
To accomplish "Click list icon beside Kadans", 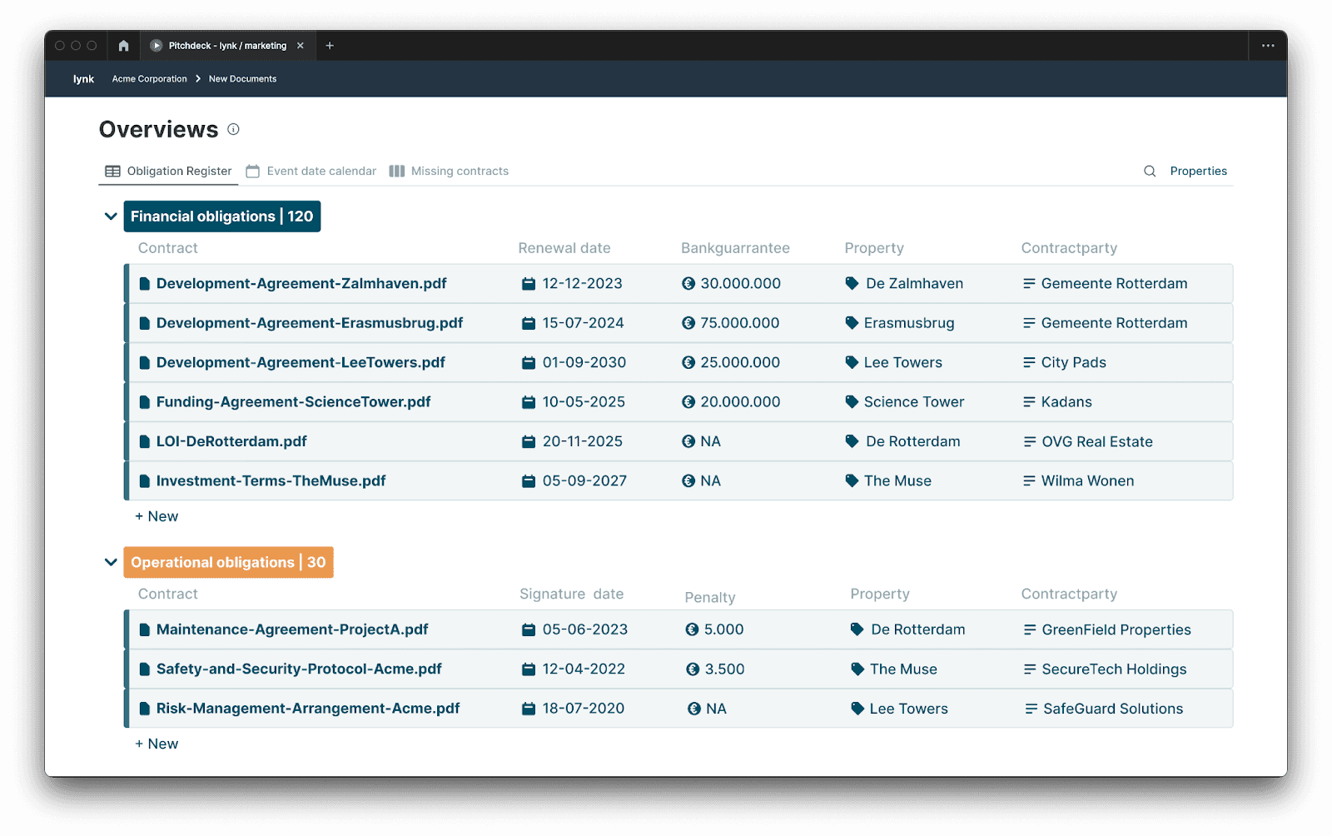I will tap(1029, 402).
